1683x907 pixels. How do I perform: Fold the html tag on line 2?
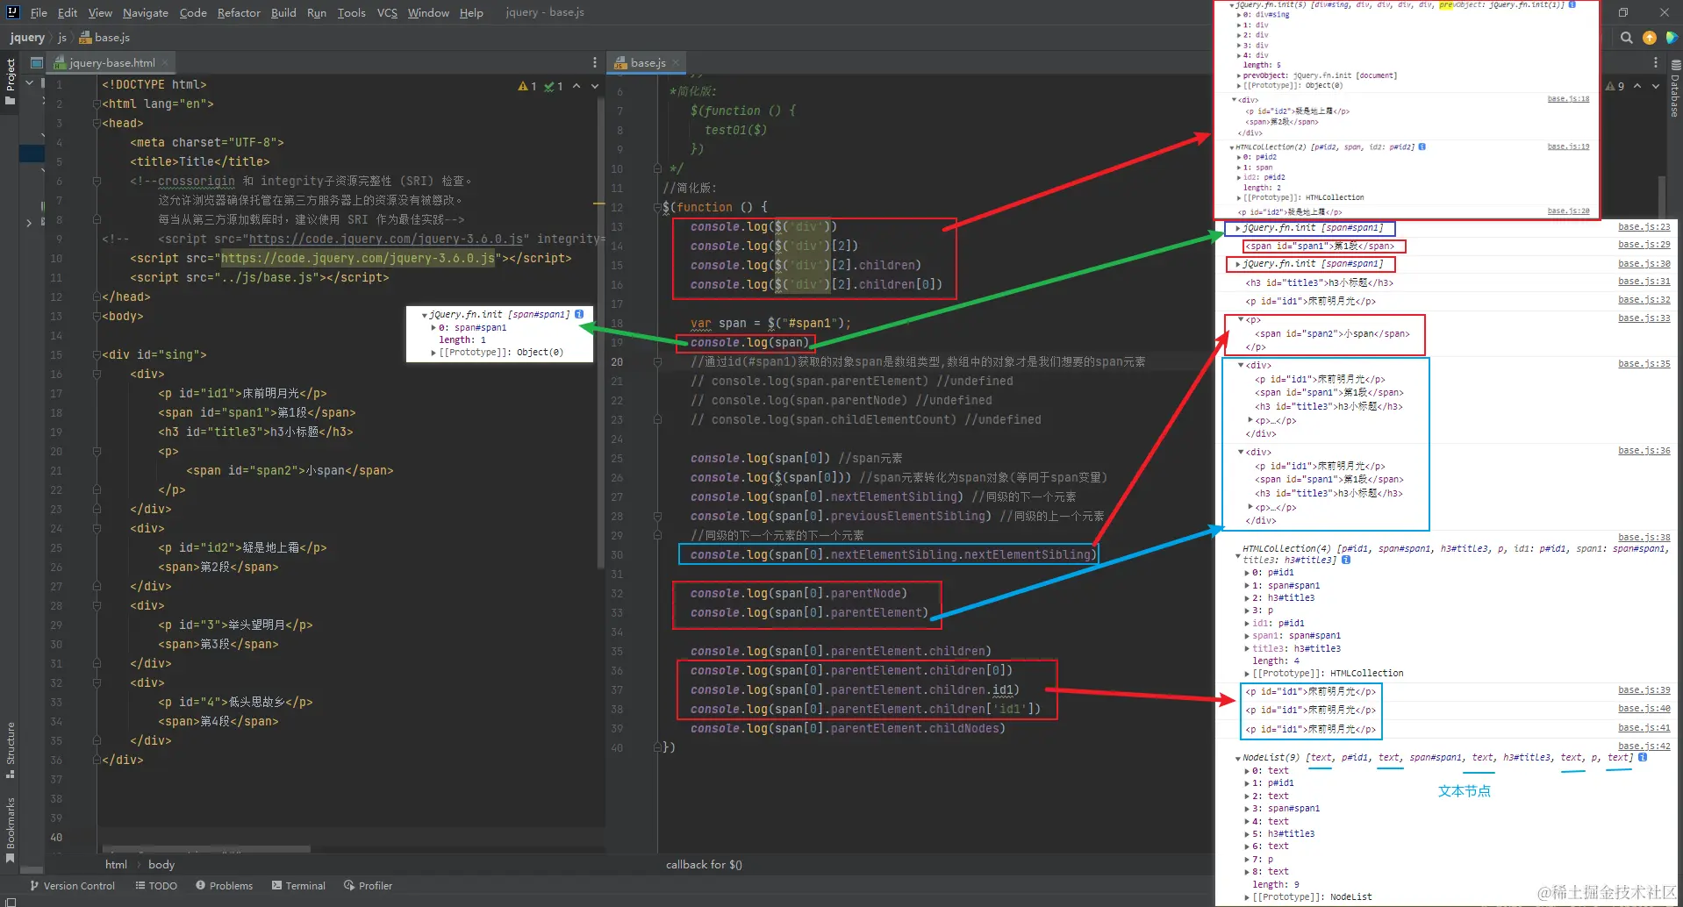97,104
